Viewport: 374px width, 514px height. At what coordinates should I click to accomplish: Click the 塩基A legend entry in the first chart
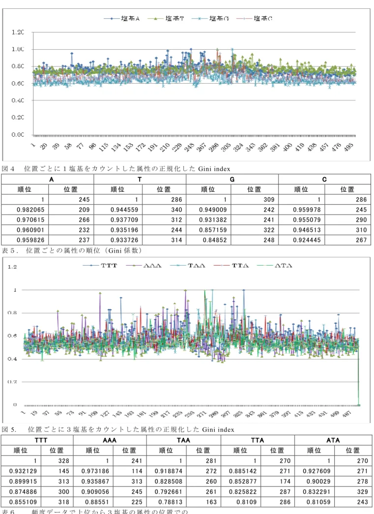[x=122, y=19]
